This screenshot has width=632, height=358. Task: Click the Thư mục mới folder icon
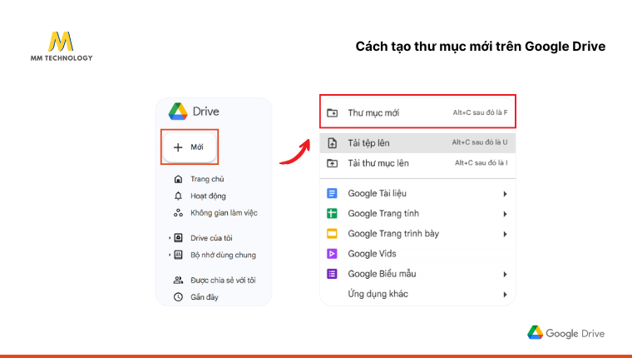[x=332, y=112]
